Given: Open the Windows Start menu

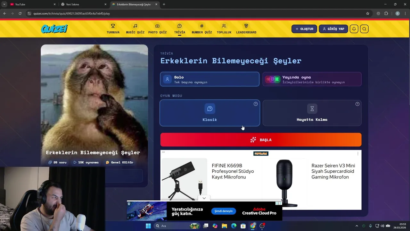Looking at the screenshot, I should click(x=148, y=226).
